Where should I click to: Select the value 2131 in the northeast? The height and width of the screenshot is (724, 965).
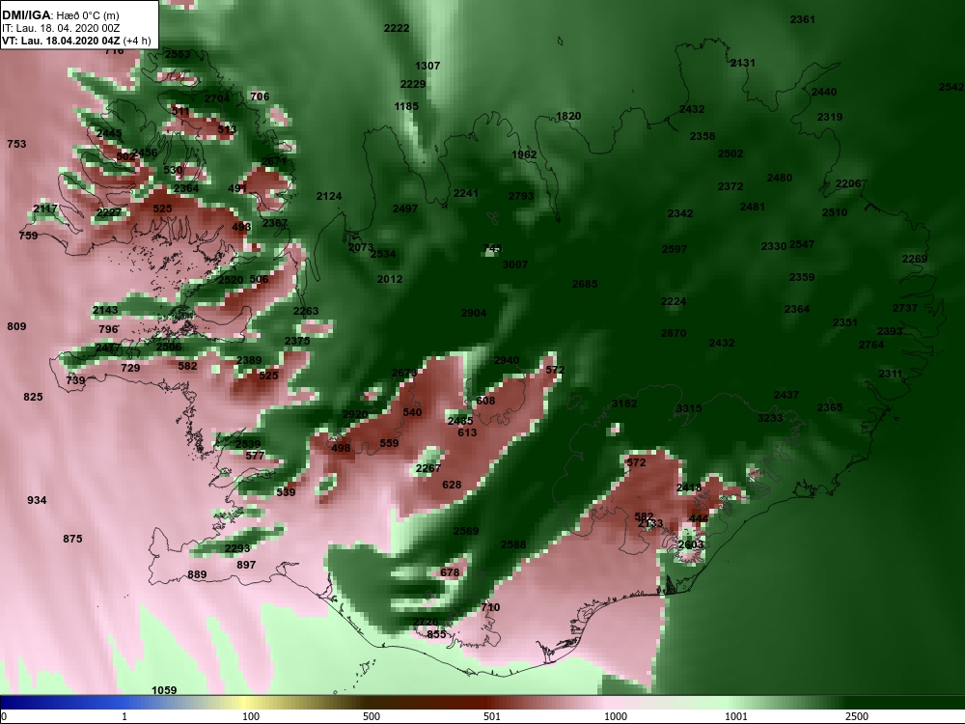coord(743,63)
